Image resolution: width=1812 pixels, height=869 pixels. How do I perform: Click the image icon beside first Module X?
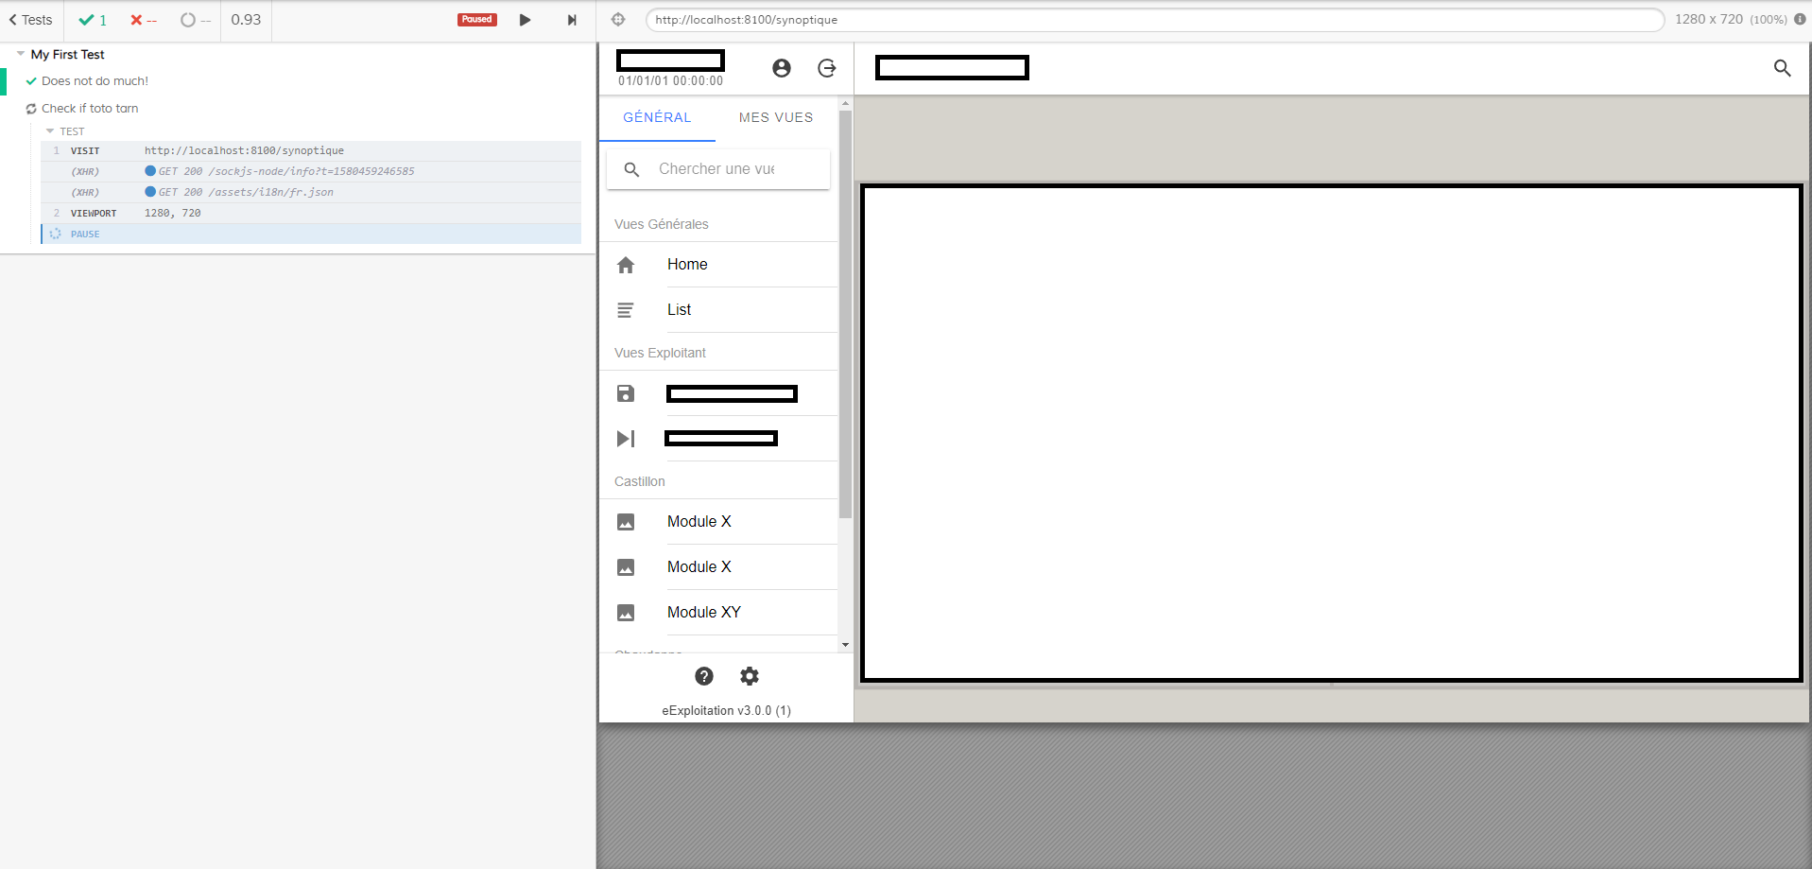[626, 522]
